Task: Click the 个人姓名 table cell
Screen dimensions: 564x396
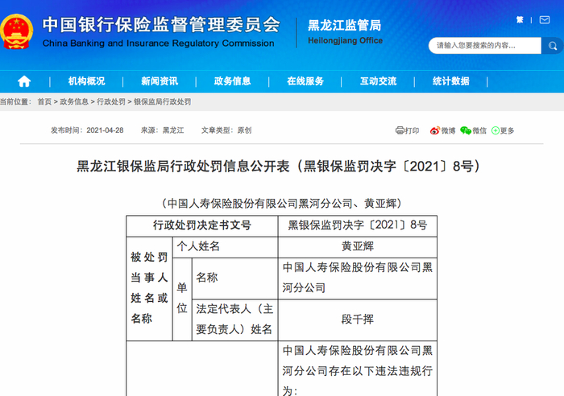Action: (x=225, y=247)
